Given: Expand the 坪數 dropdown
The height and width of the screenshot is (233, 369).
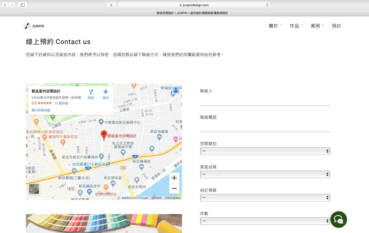Looking at the screenshot, I should [265, 221].
